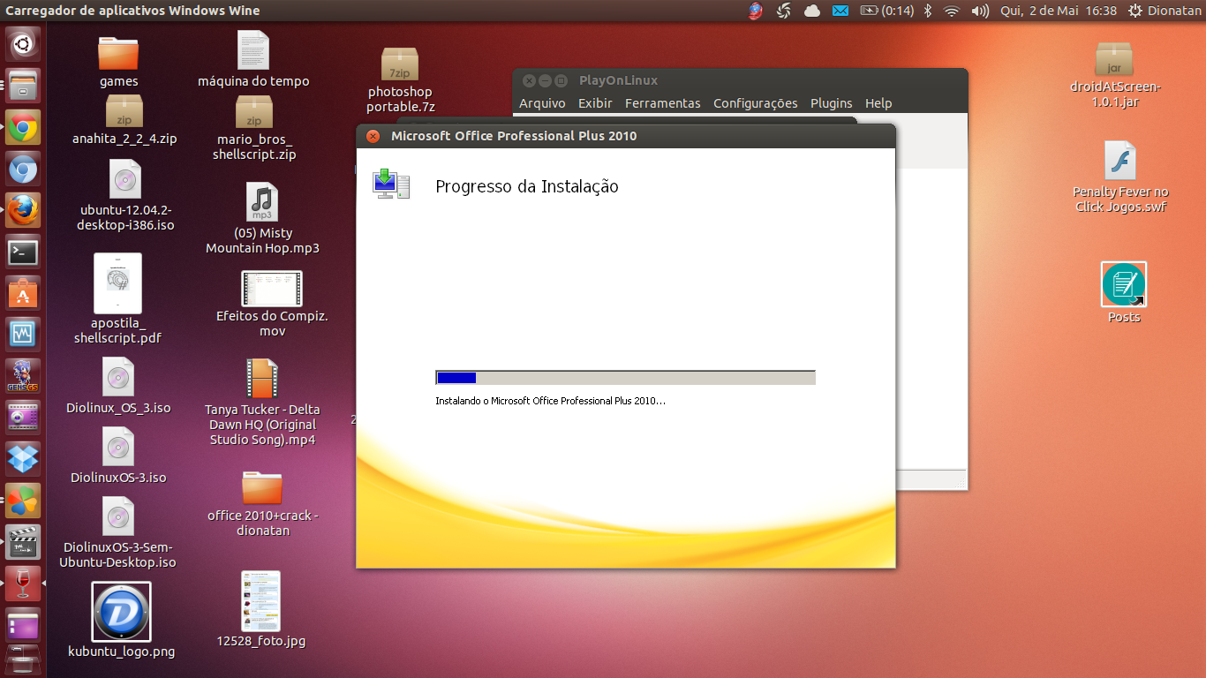Image resolution: width=1206 pixels, height=678 pixels.
Task: Select apostila_shellscript.pdf on the desktop
Action: point(117,299)
